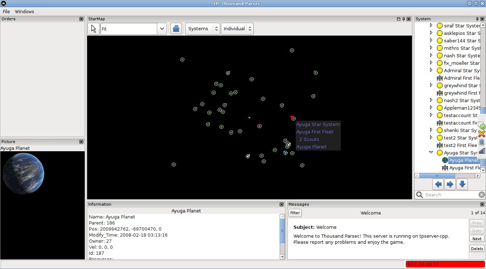Click the nash2 Star System yellow icon

coord(440,100)
